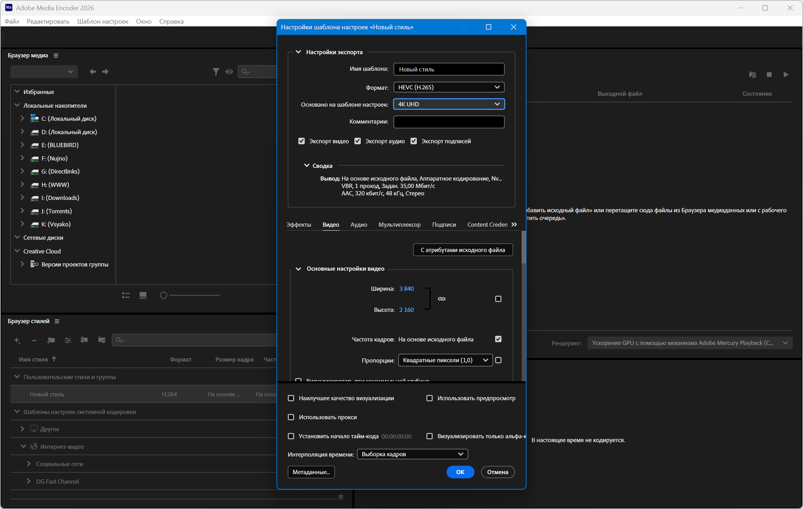Click the Media Browser filter funnel icon

216,72
